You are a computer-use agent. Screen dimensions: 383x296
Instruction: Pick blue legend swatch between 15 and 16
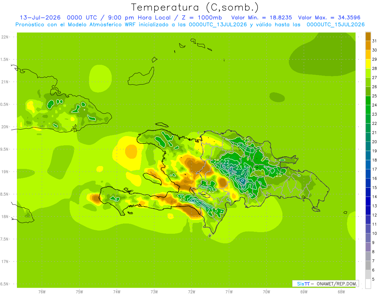click(368, 183)
